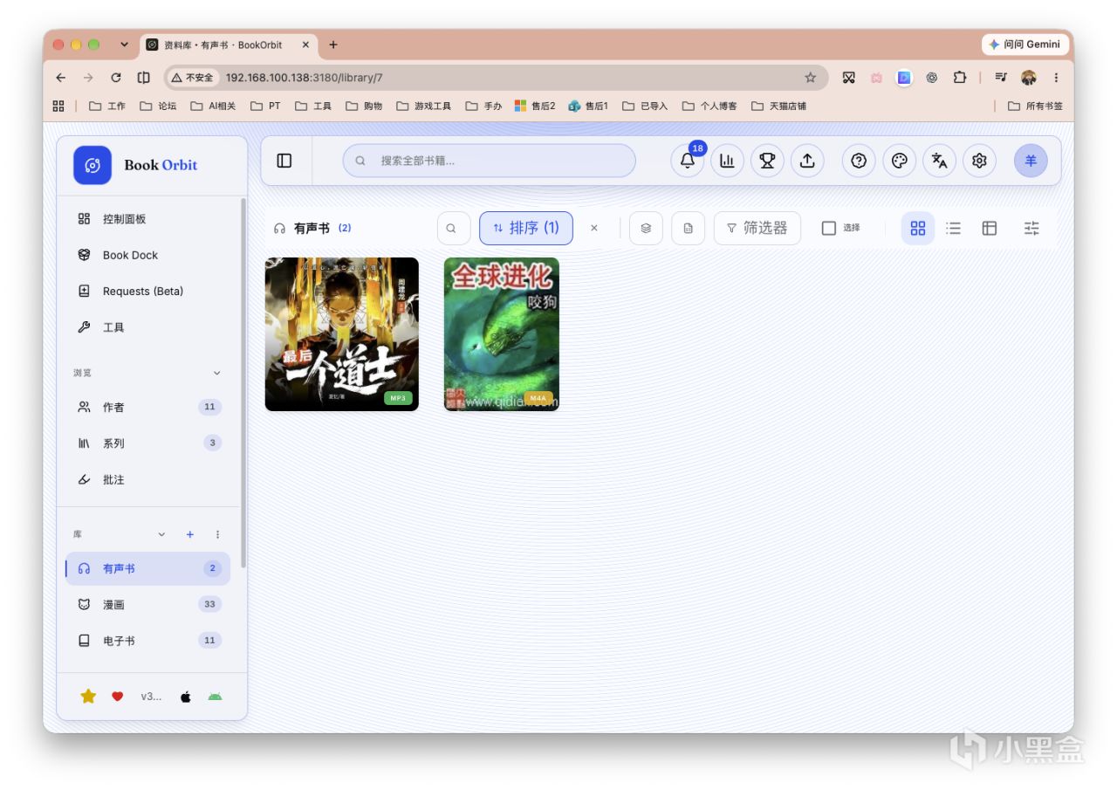Image resolution: width=1117 pixels, height=790 pixels.
Task: Open the 作者 list
Action: pyautogui.click(x=148, y=407)
